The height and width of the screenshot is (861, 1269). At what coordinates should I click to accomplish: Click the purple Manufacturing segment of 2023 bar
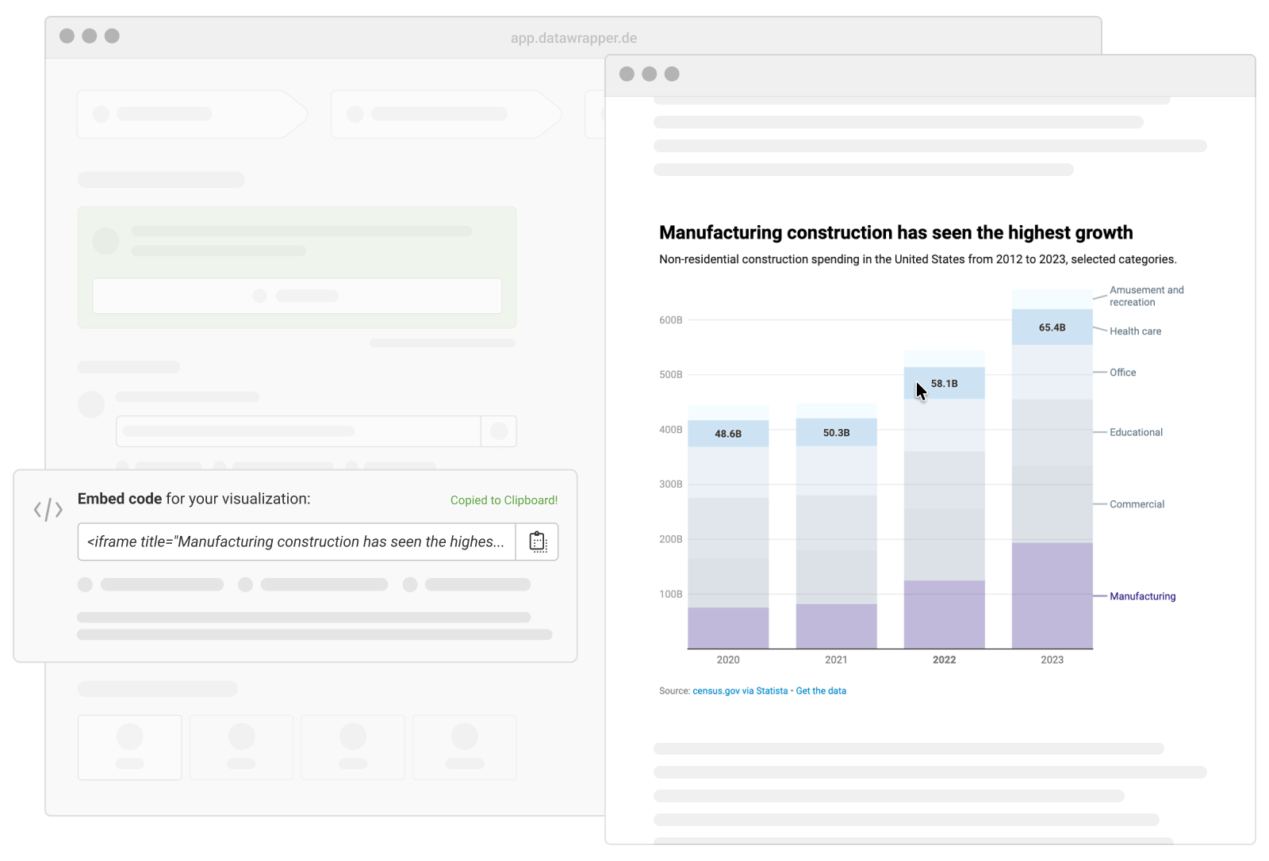click(1052, 595)
